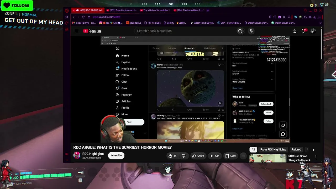336x189 pixels.
Task: Click Follow next to AMP CHRIS
Action: click(x=268, y=112)
